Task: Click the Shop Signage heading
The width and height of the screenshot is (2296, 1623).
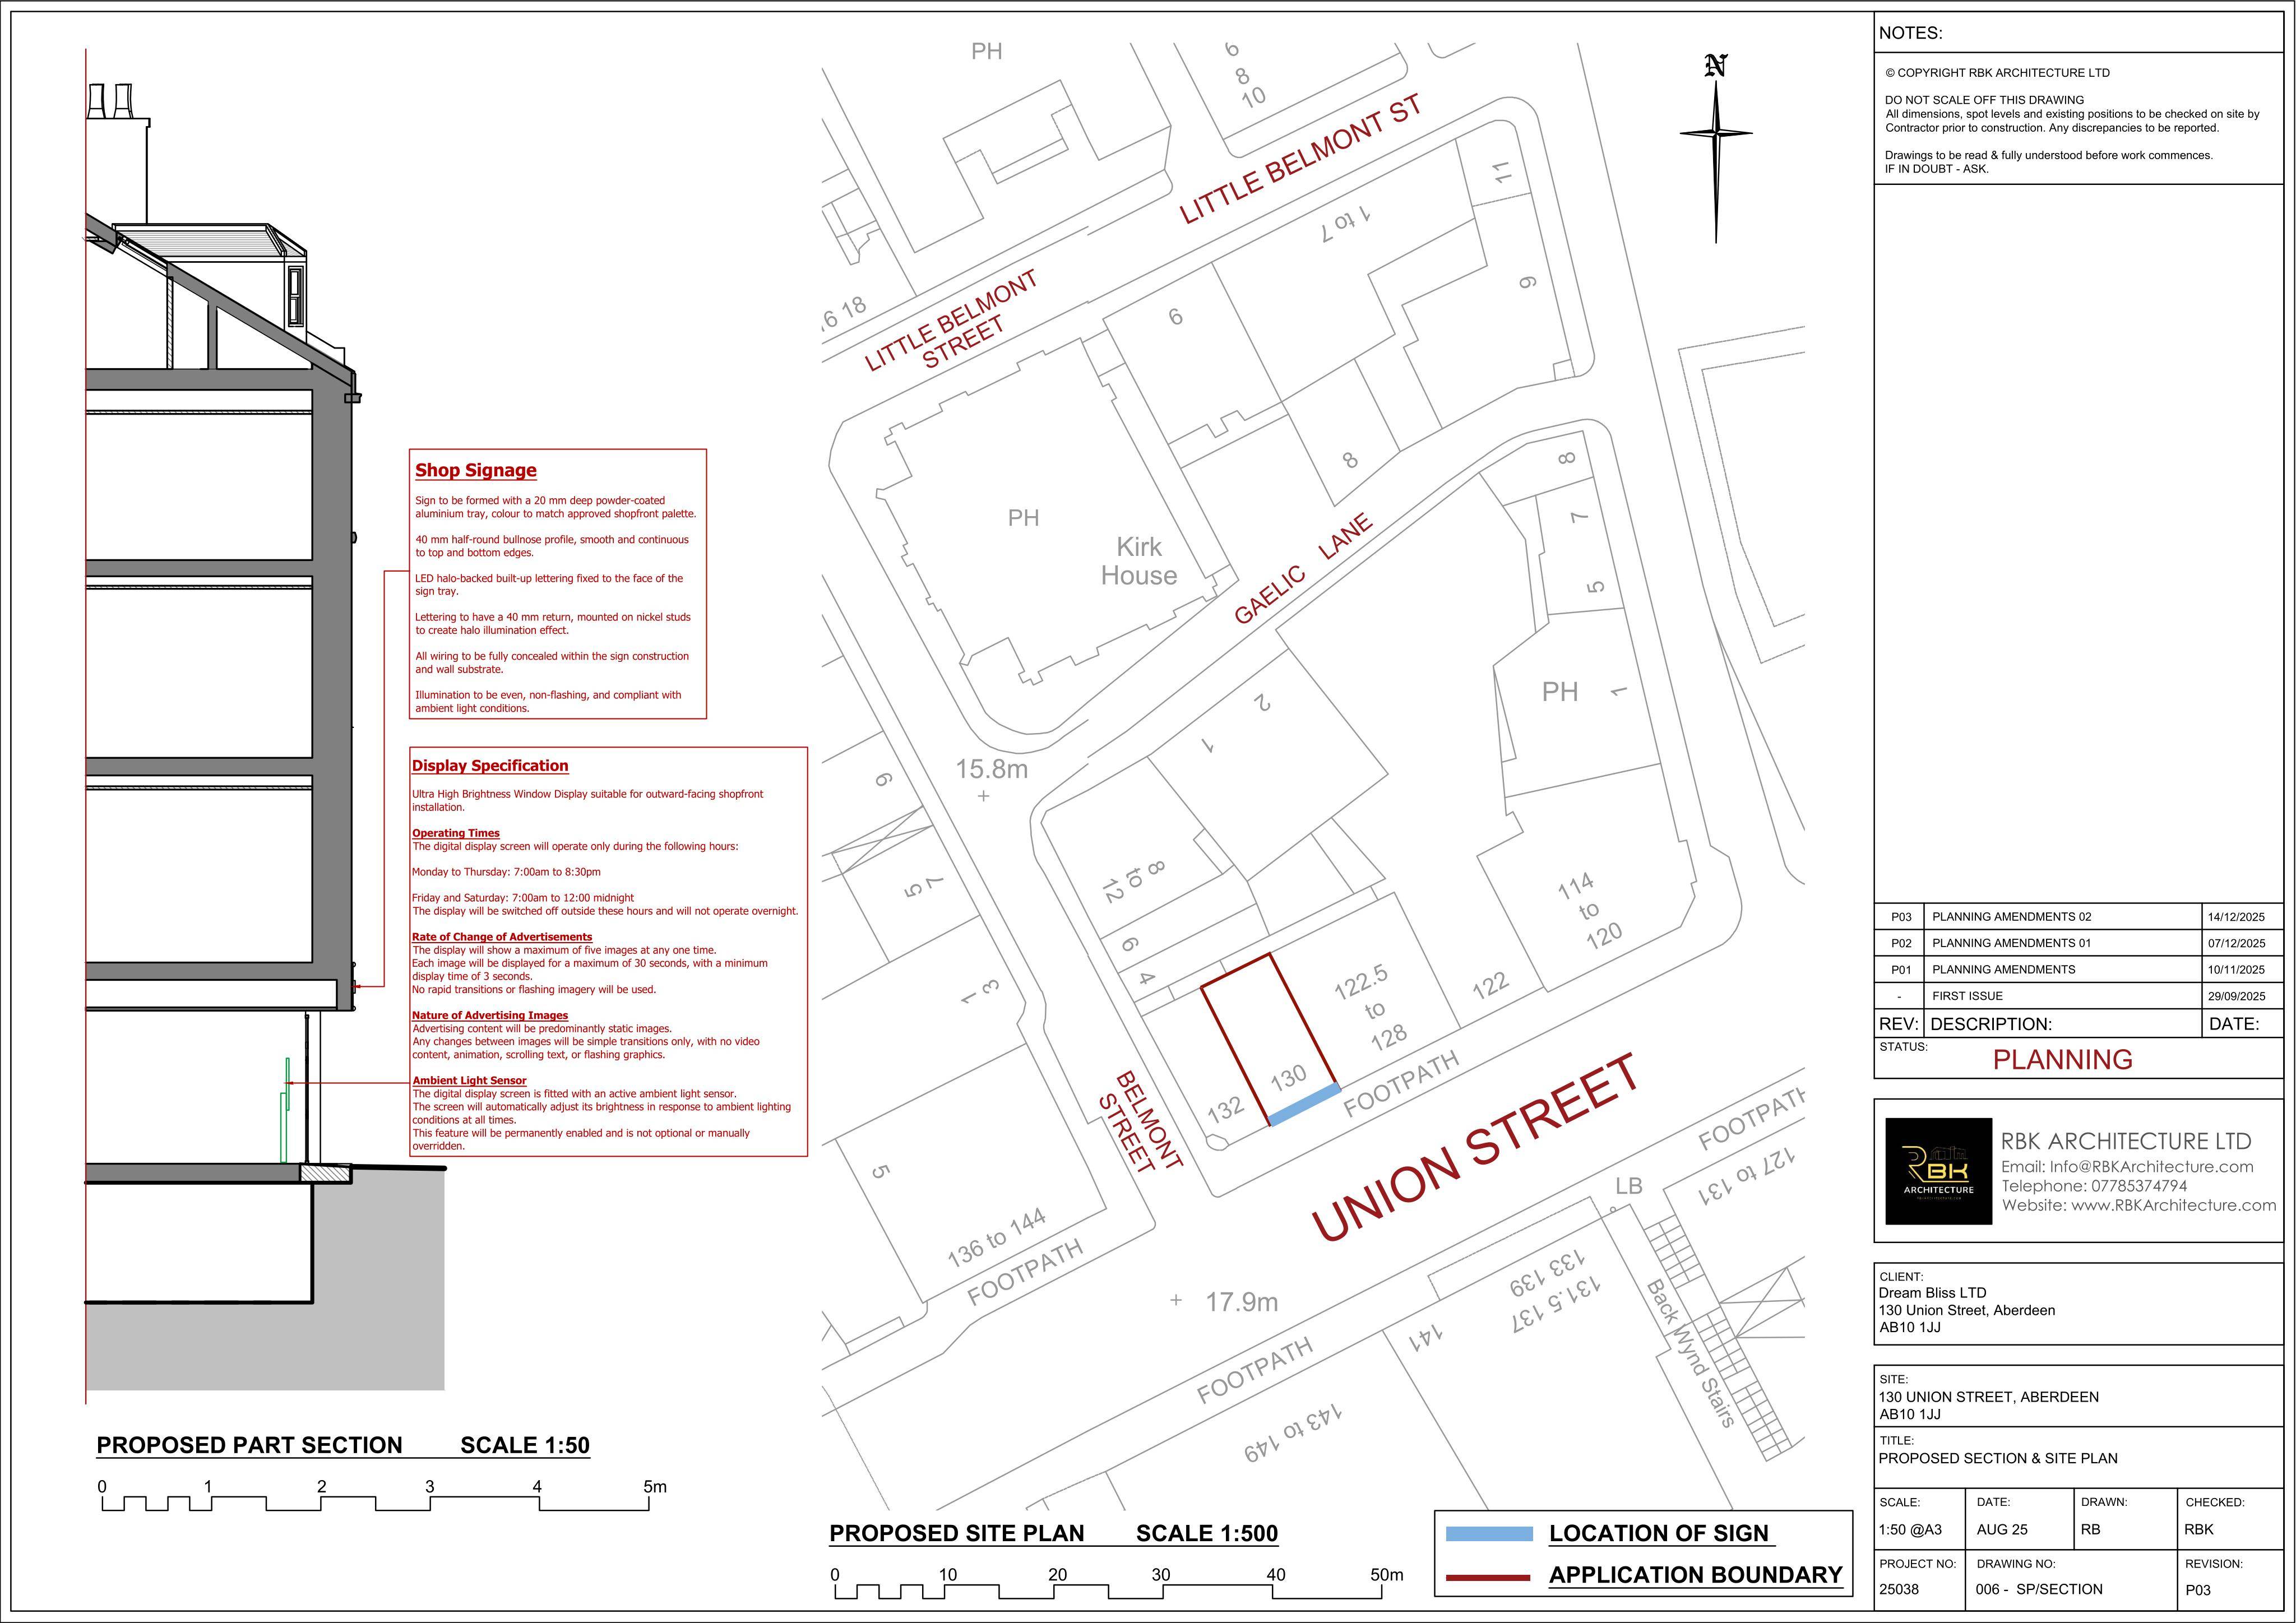Action: pos(476,470)
